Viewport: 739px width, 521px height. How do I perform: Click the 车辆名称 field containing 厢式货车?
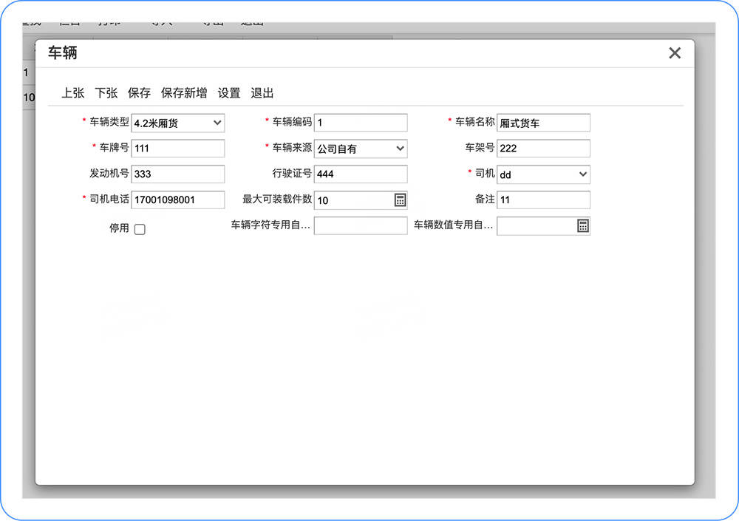pyautogui.click(x=543, y=123)
